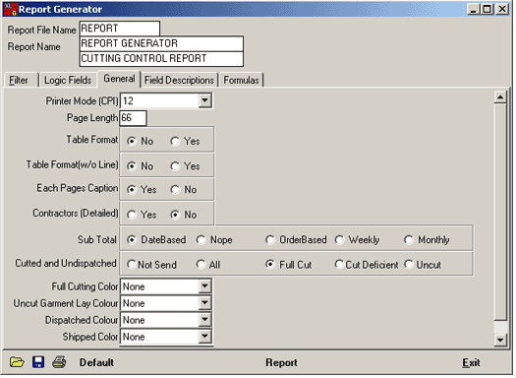This screenshot has height=378, width=516.
Task: Click the Report Generator title bar app icon
Action: coord(10,9)
